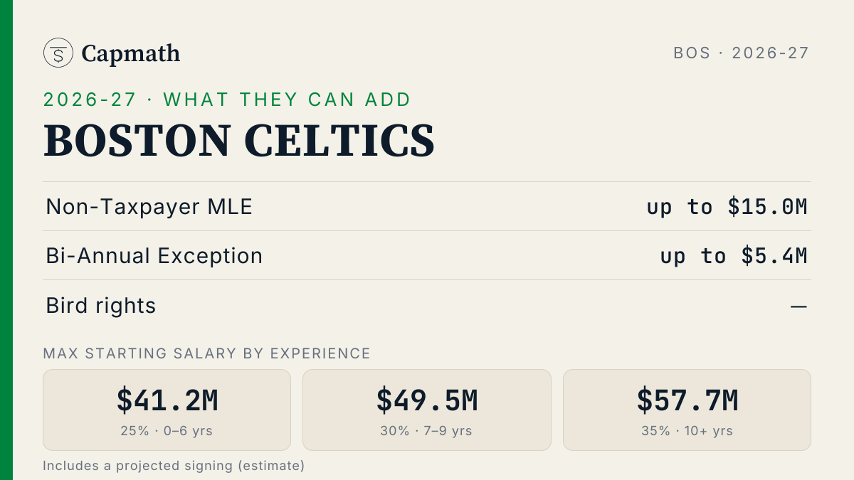Select the Bird rights row
854x480 pixels.
(427, 306)
